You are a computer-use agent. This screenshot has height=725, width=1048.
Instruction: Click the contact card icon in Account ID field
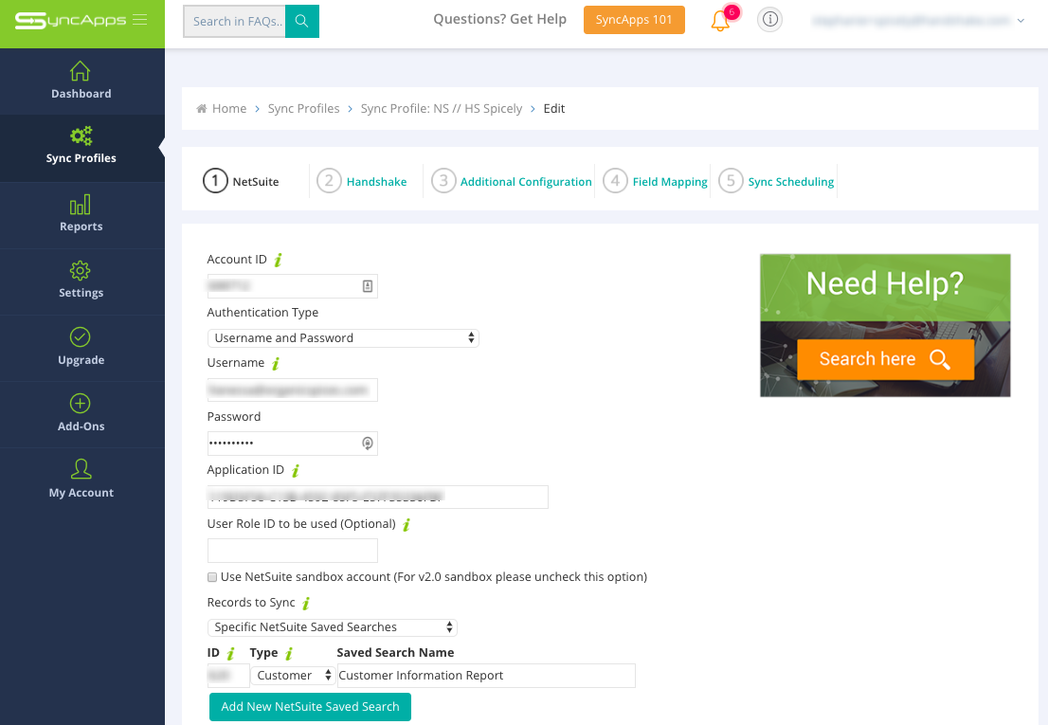[x=367, y=286]
